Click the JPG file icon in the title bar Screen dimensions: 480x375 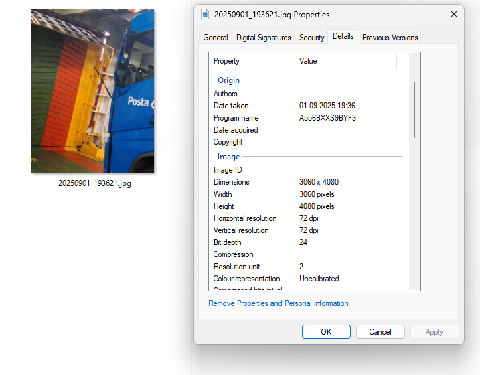pos(205,15)
